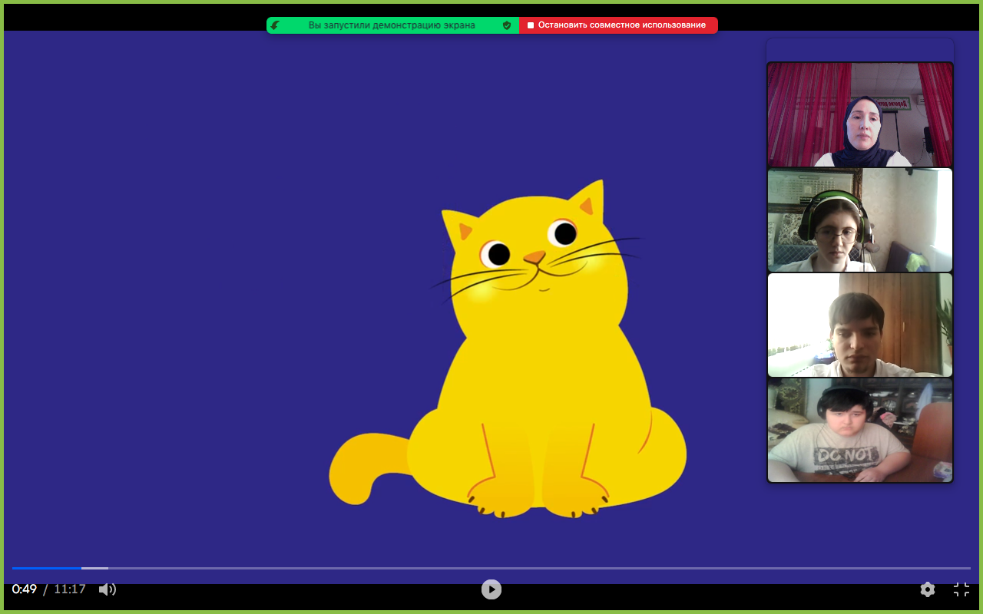Select participant wearing green headphones
This screenshot has height=614, width=983.
860,220
